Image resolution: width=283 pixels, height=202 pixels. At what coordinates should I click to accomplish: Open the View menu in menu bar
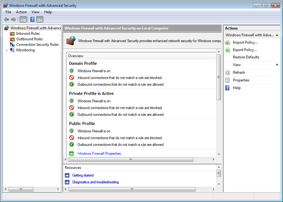35,12
